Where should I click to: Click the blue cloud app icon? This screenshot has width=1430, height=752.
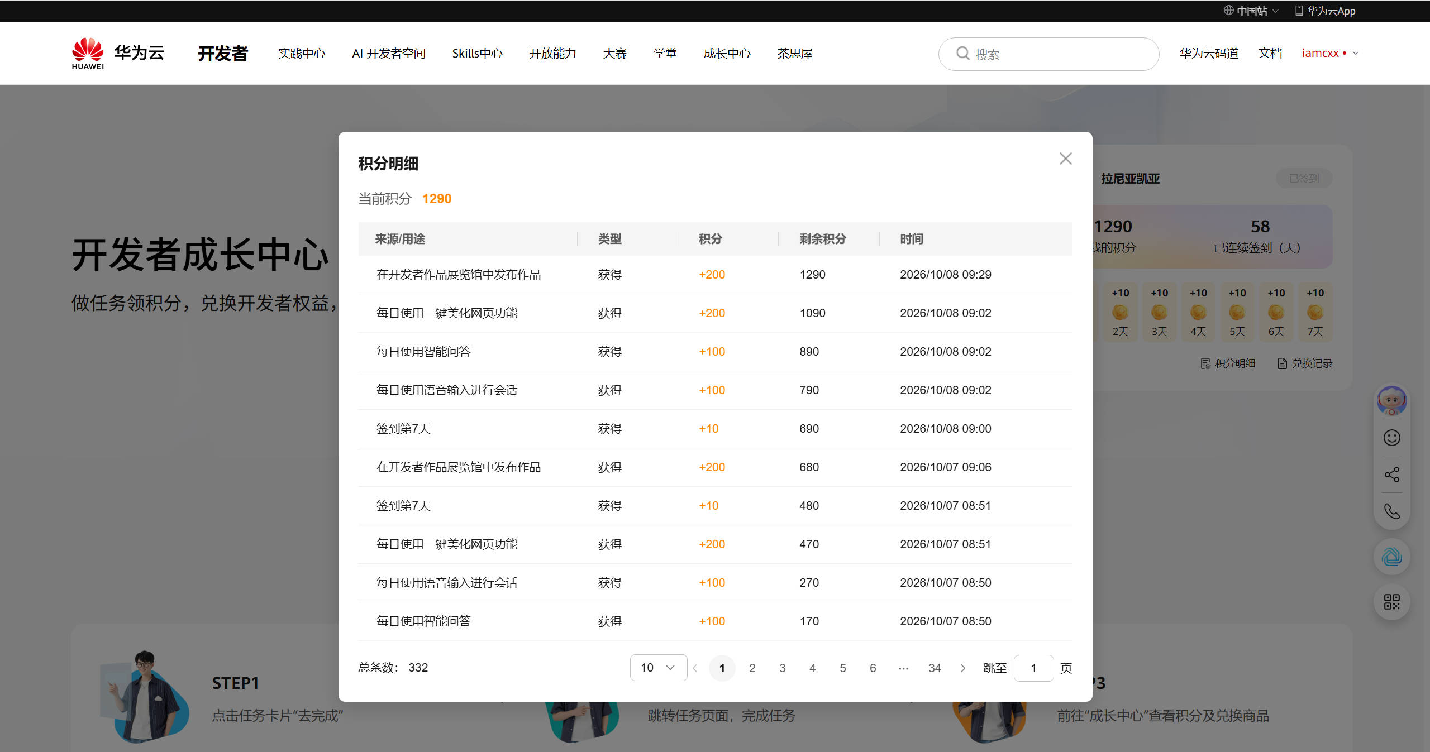click(x=1391, y=557)
